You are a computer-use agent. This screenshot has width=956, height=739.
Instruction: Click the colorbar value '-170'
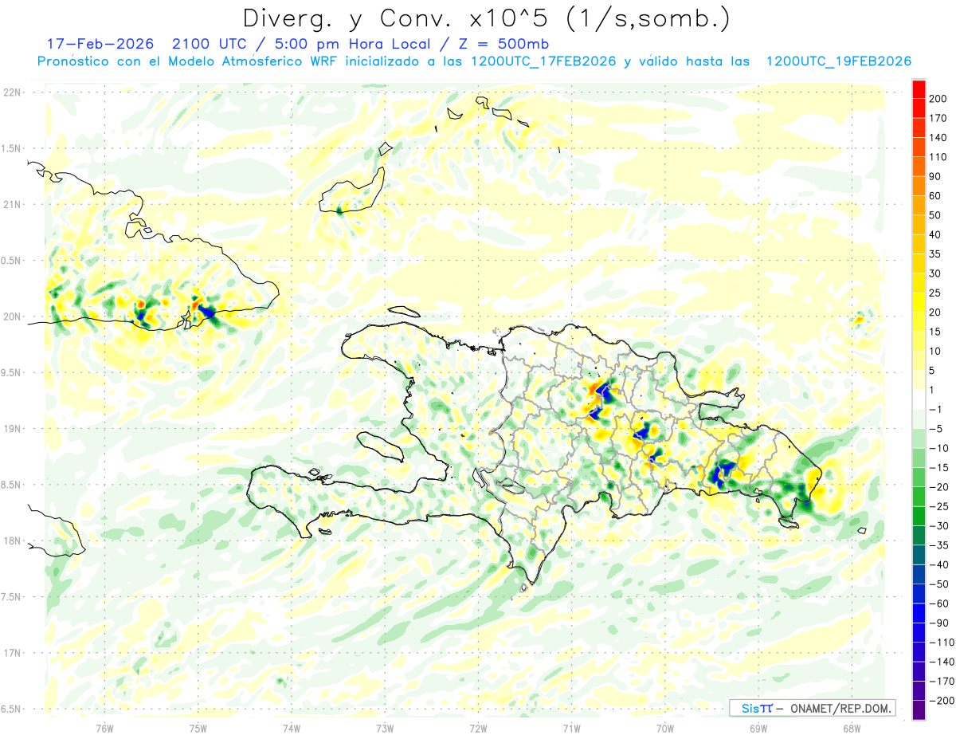[942, 681]
